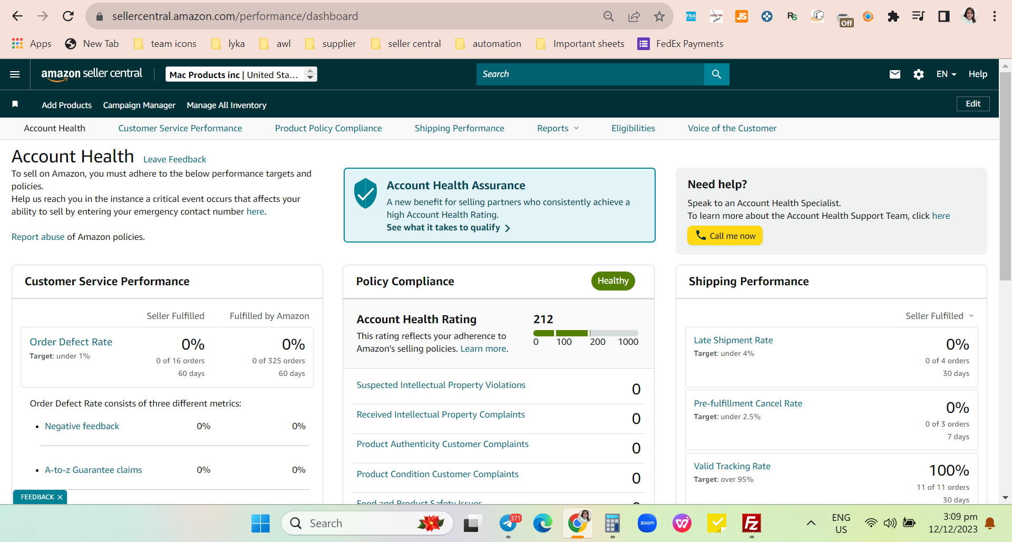Click the Account Health Assurance shield icon
The width and height of the screenshot is (1012, 542).
[x=365, y=193]
